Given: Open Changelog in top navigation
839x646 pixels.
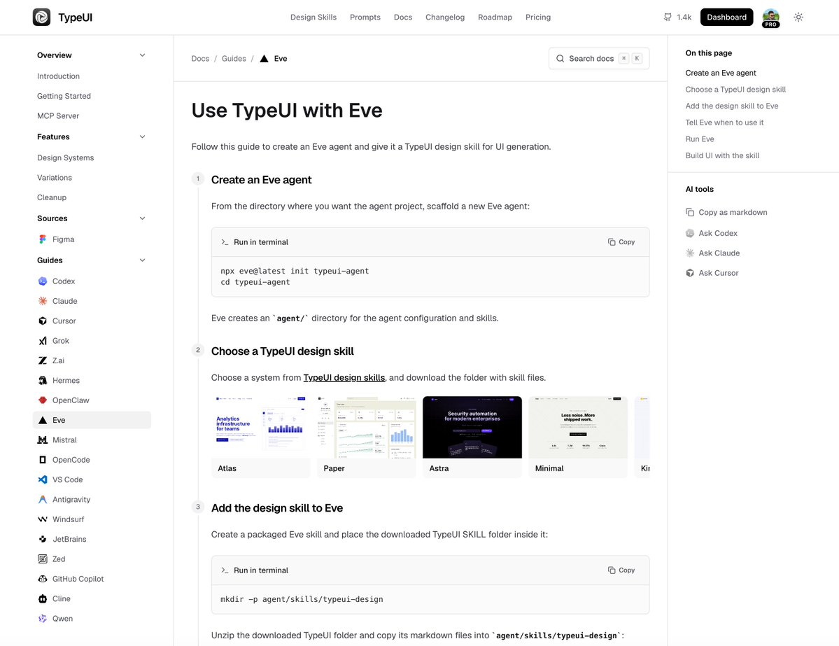Looking at the screenshot, I should (444, 17).
